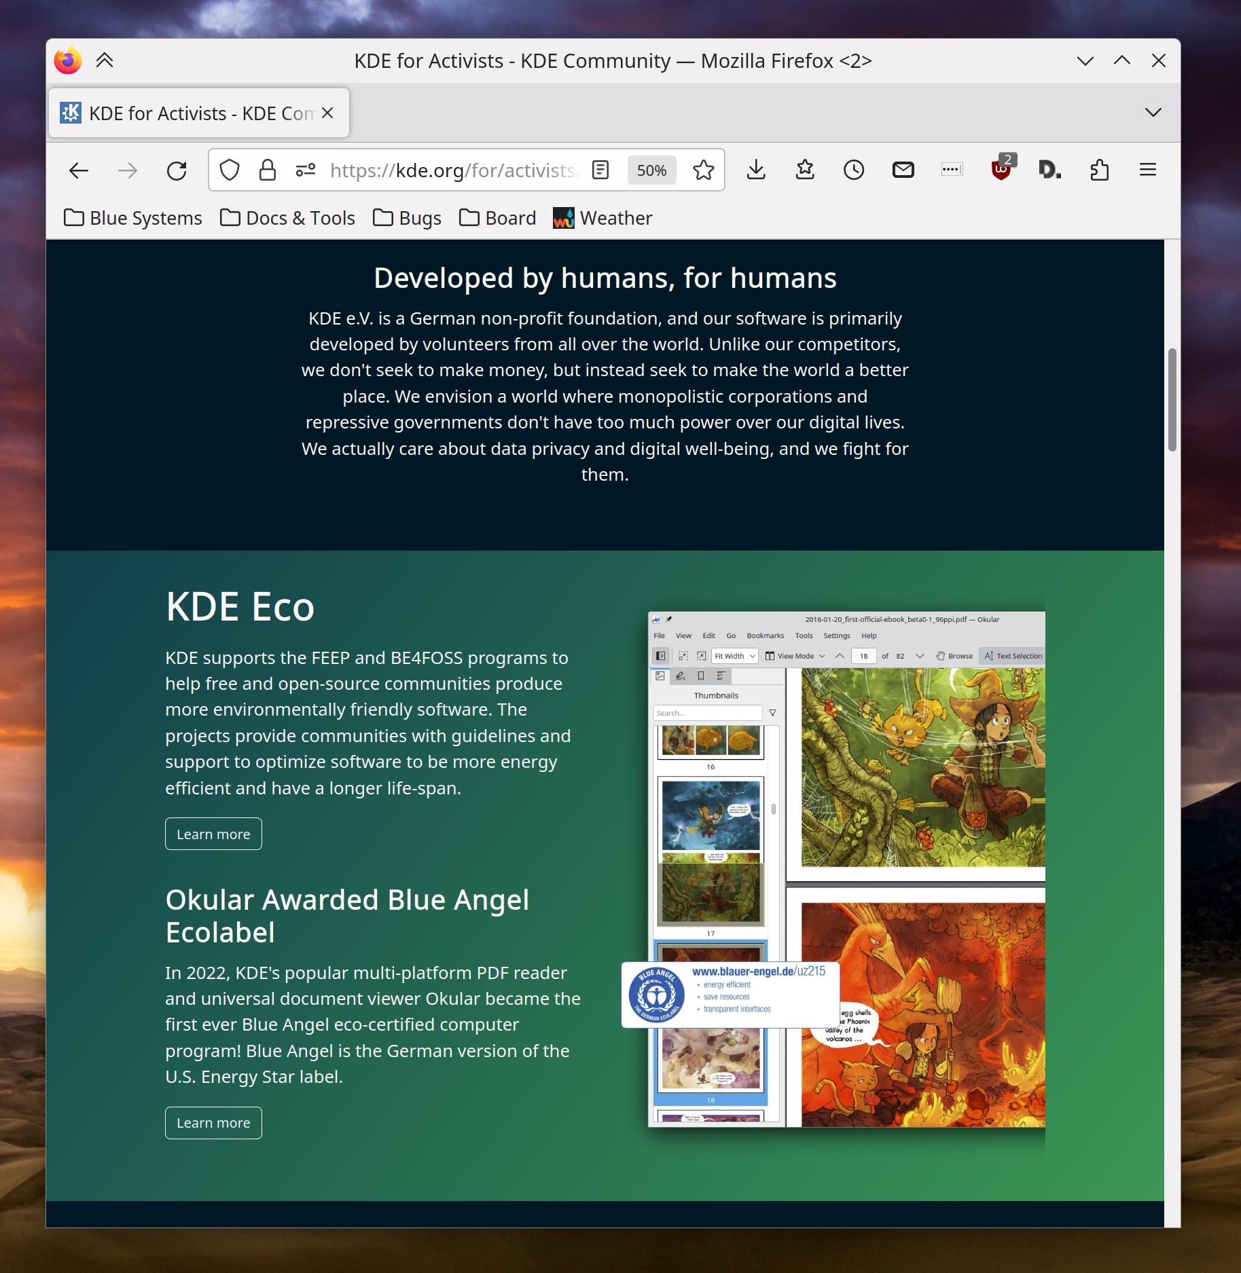This screenshot has width=1241, height=1273.
Task: Click Learn more under KDE Eco
Action: click(x=213, y=834)
